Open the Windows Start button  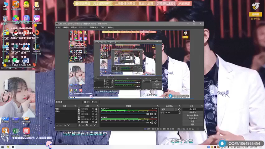(x=2, y=147)
